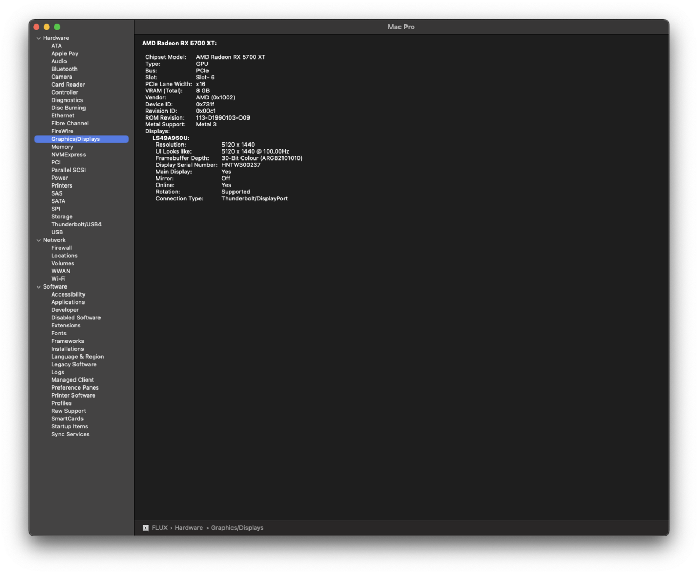The width and height of the screenshot is (698, 574).
Task: Click the computer icon beside FLUX in path bar
Action: coord(145,528)
